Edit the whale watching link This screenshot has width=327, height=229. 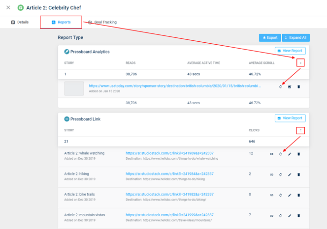[x=290, y=154]
